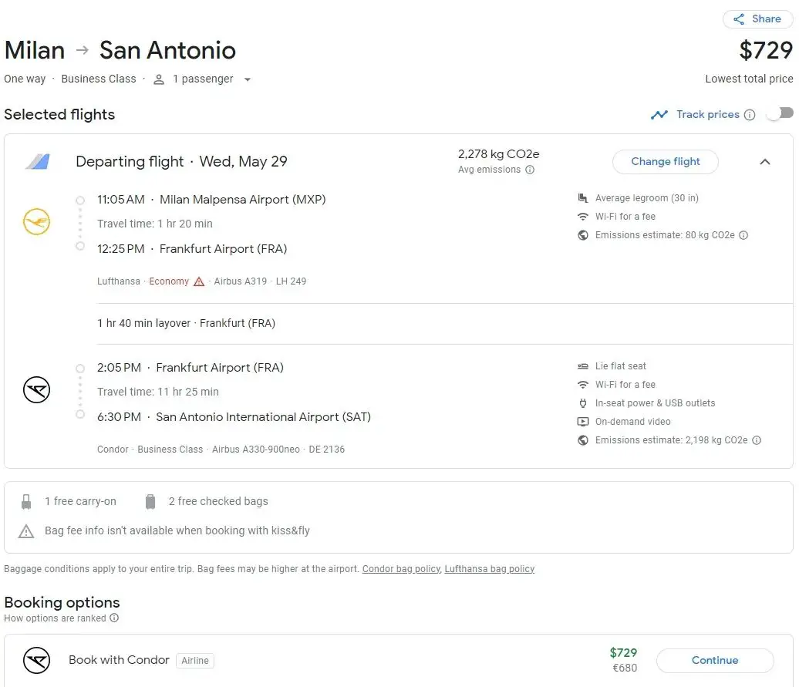Click info icon next to 2,198 kg CO2e

point(757,440)
